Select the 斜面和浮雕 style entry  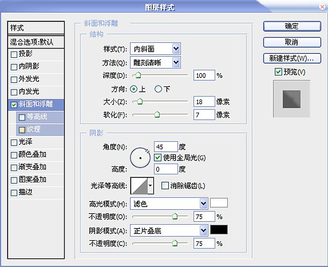click(x=36, y=105)
